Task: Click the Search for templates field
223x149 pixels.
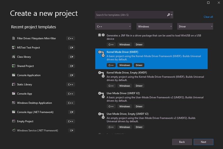Action: 130,15
